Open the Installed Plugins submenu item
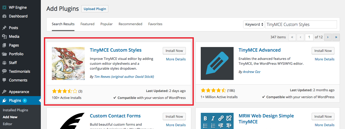 tap(15, 110)
